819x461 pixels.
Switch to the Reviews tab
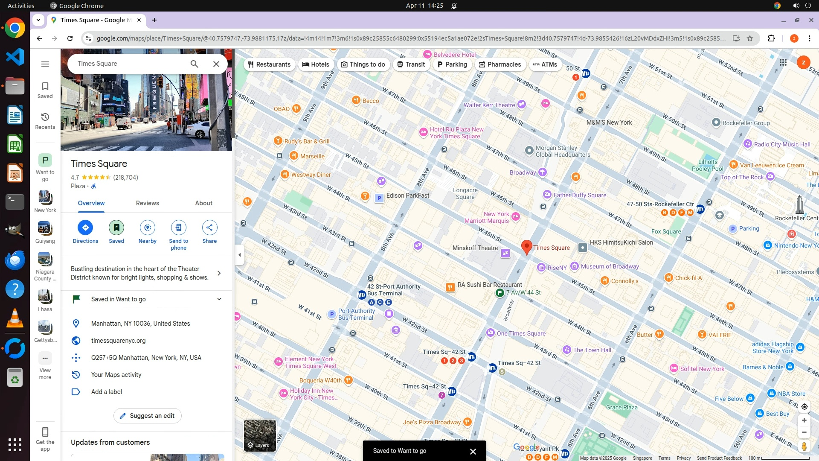tap(147, 203)
